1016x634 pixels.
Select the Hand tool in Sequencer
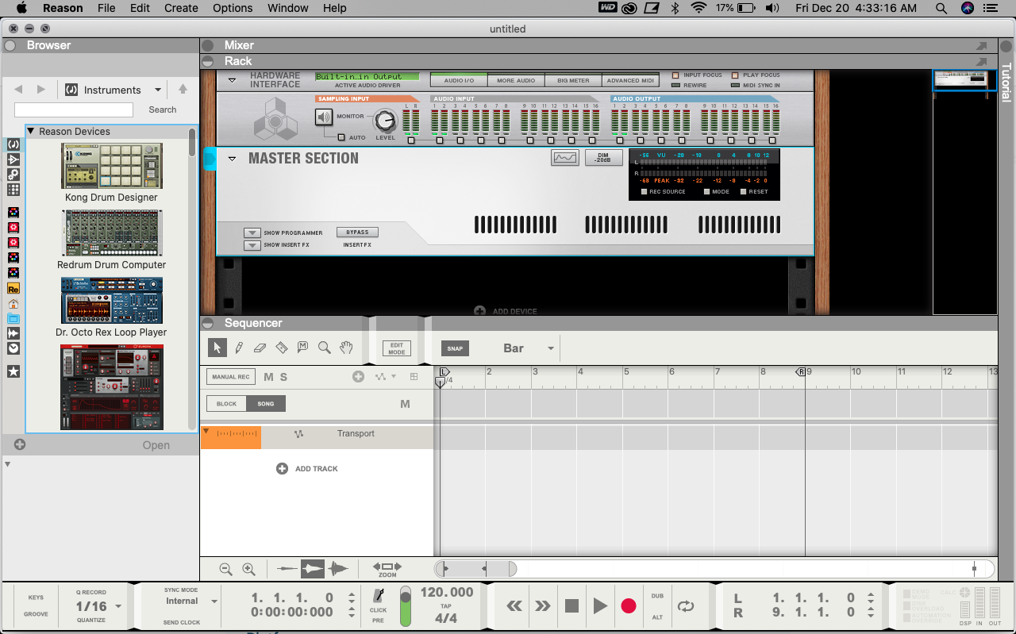pyautogui.click(x=346, y=348)
